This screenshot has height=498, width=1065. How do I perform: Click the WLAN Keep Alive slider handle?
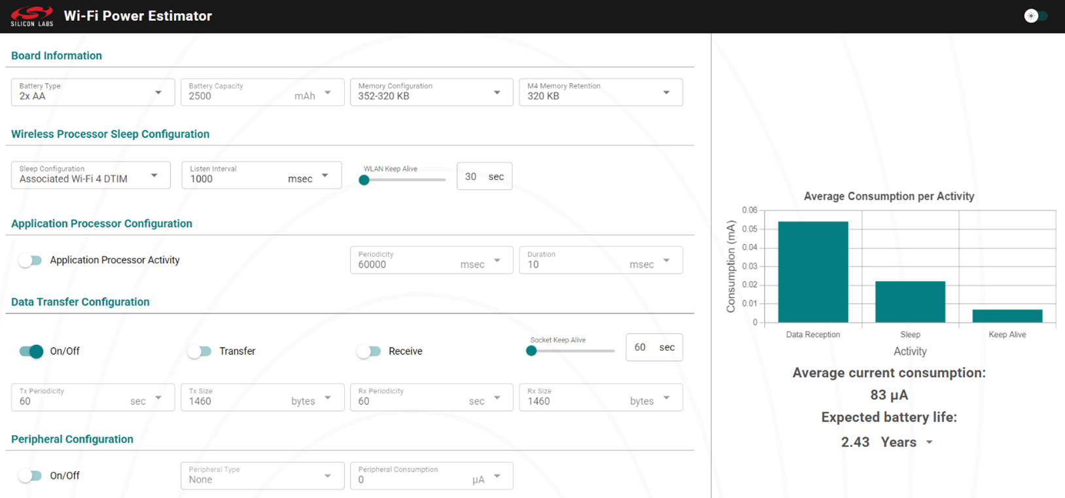pyautogui.click(x=364, y=180)
